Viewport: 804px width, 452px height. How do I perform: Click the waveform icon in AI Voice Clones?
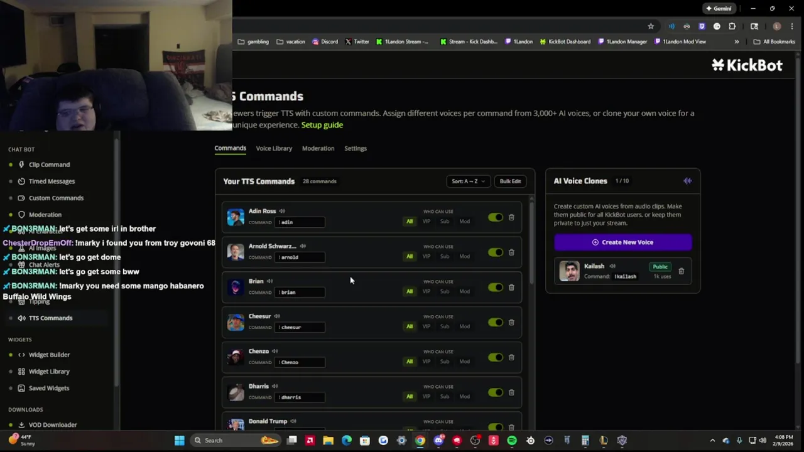[x=687, y=181]
